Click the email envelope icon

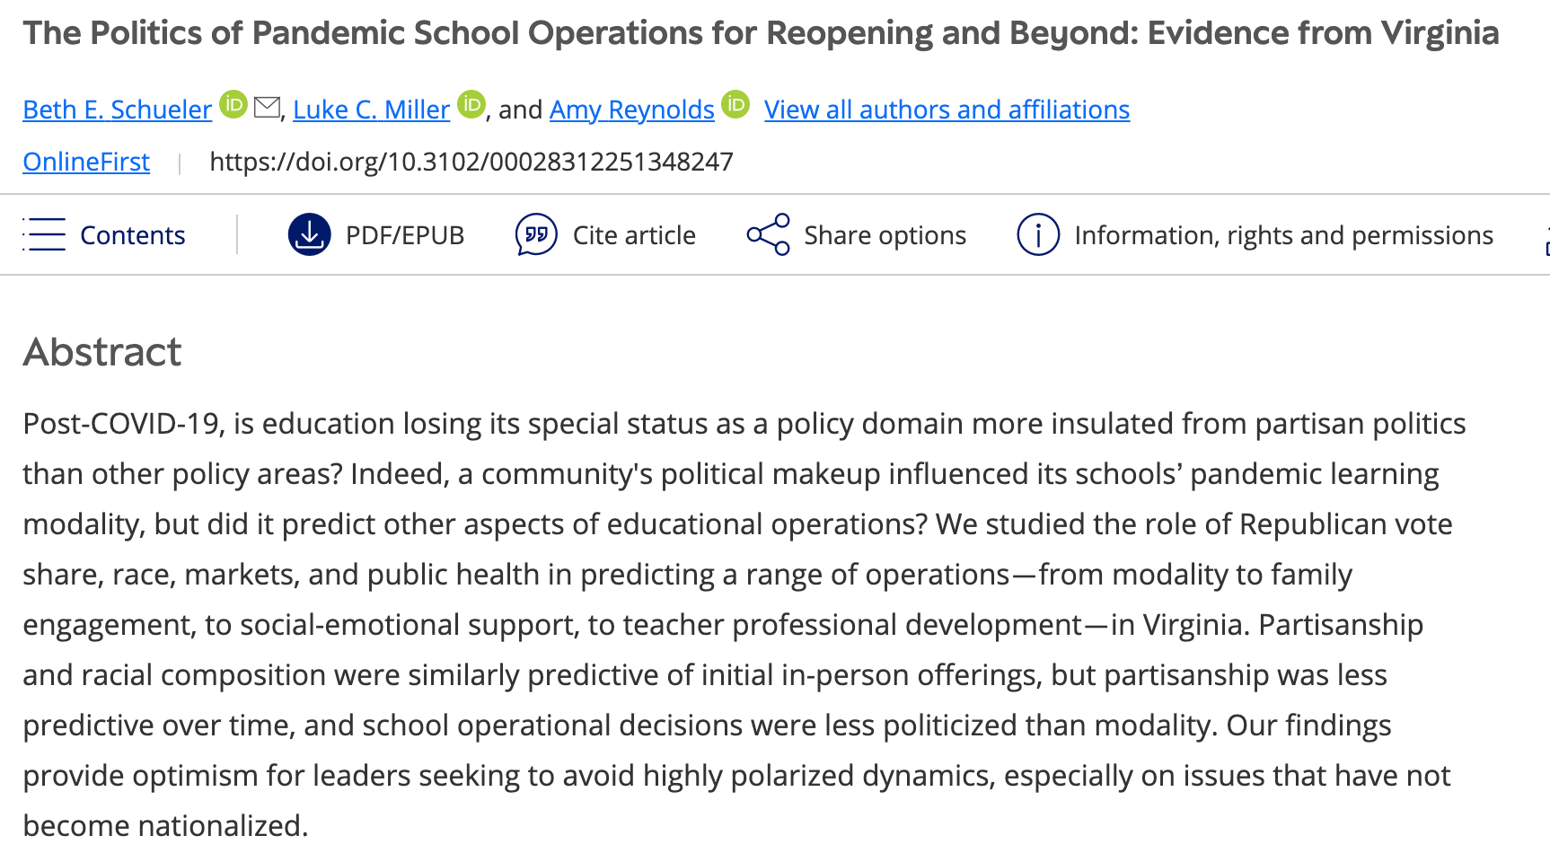[x=267, y=108]
